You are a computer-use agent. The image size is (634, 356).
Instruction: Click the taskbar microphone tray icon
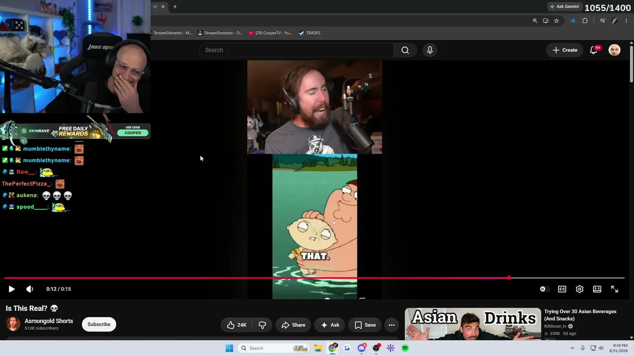click(x=582, y=348)
